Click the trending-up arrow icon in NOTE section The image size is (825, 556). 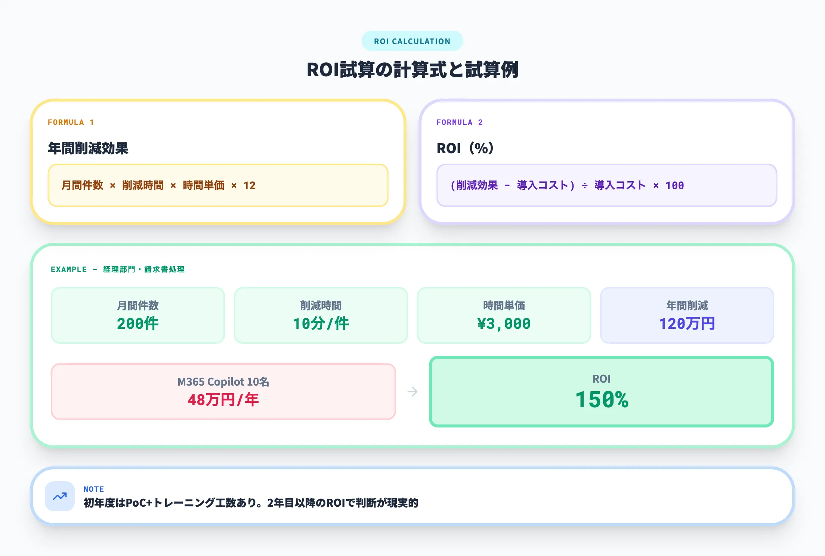60,497
